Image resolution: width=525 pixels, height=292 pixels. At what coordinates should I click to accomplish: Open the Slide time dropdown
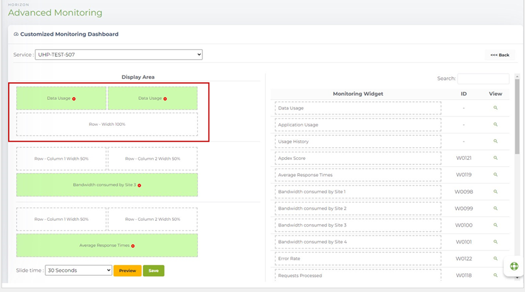click(78, 271)
